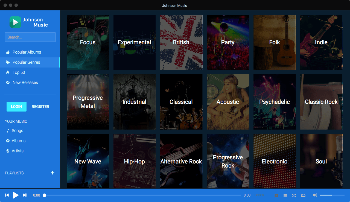The width and height of the screenshot is (350, 202).
Task: Open the Progressive Metal genre tile
Action: (88, 102)
